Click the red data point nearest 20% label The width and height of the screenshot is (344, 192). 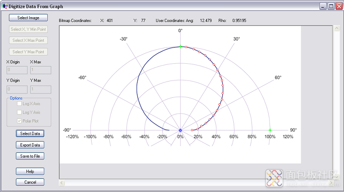pyautogui.click(x=198, y=129)
